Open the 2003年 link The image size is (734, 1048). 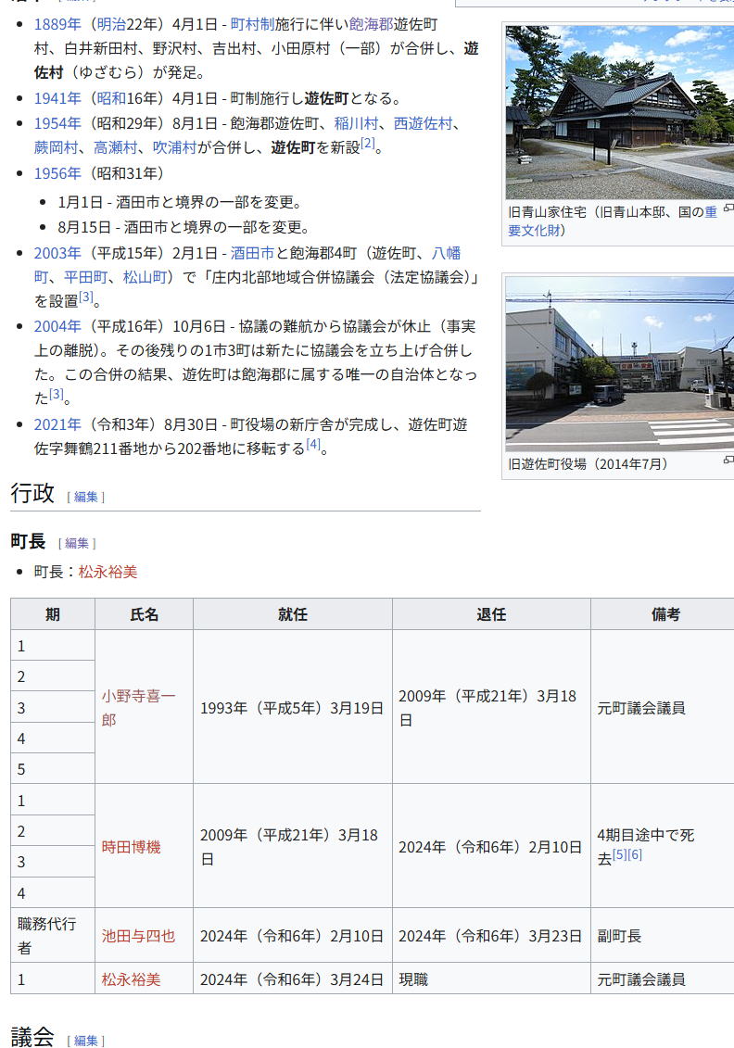click(57, 253)
